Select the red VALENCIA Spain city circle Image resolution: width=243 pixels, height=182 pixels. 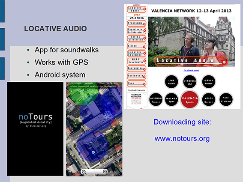coord(190,100)
